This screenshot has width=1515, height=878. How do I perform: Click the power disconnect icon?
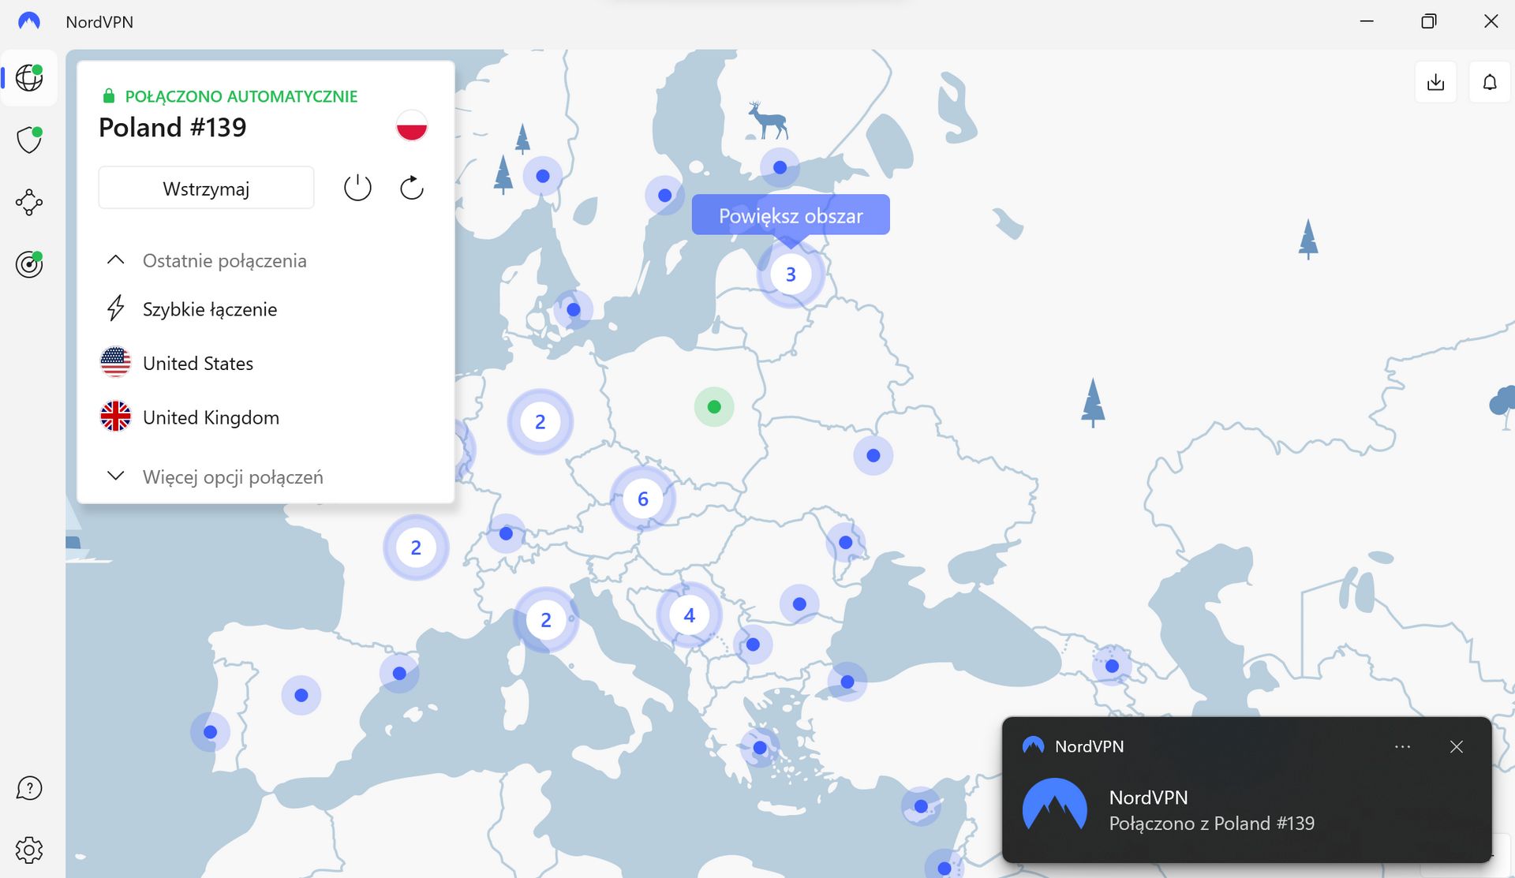pyautogui.click(x=357, y=188)
